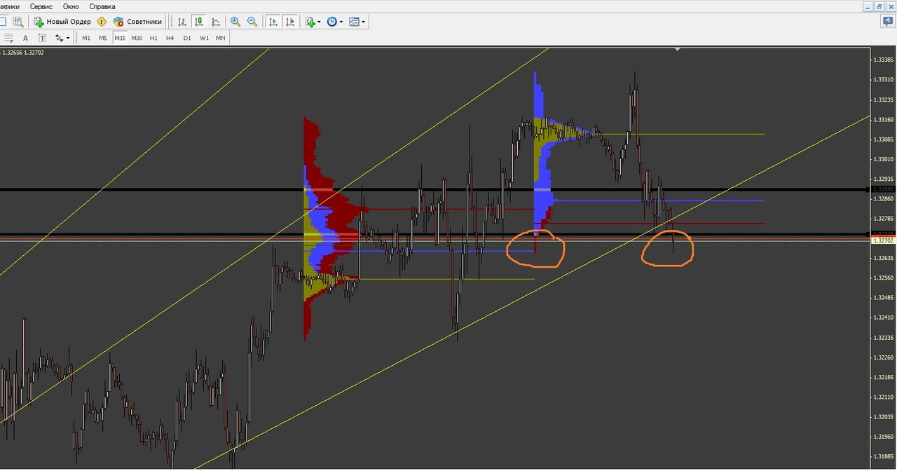Zoom in on the chart
The height and width of the screenshot is (471, 897).
pyautogui.click(x=235, y=22)
